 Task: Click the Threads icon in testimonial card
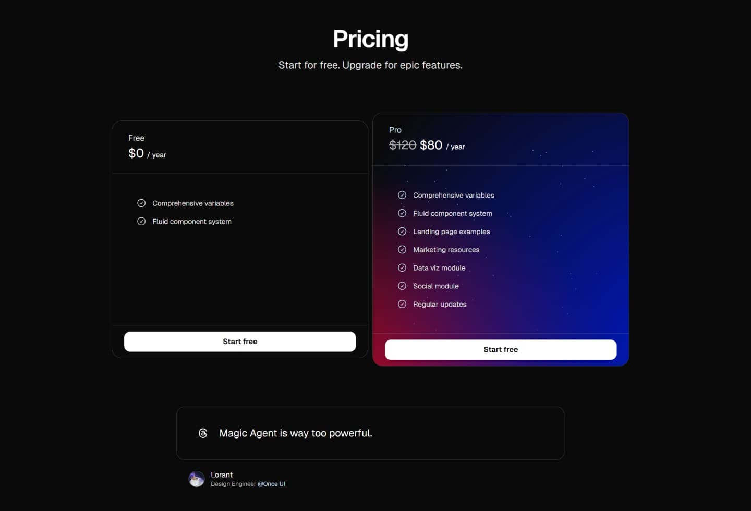click(203, 433)
